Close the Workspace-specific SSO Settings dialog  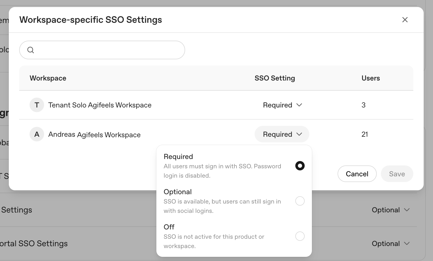pyautogui.click(x=405, y=20)
